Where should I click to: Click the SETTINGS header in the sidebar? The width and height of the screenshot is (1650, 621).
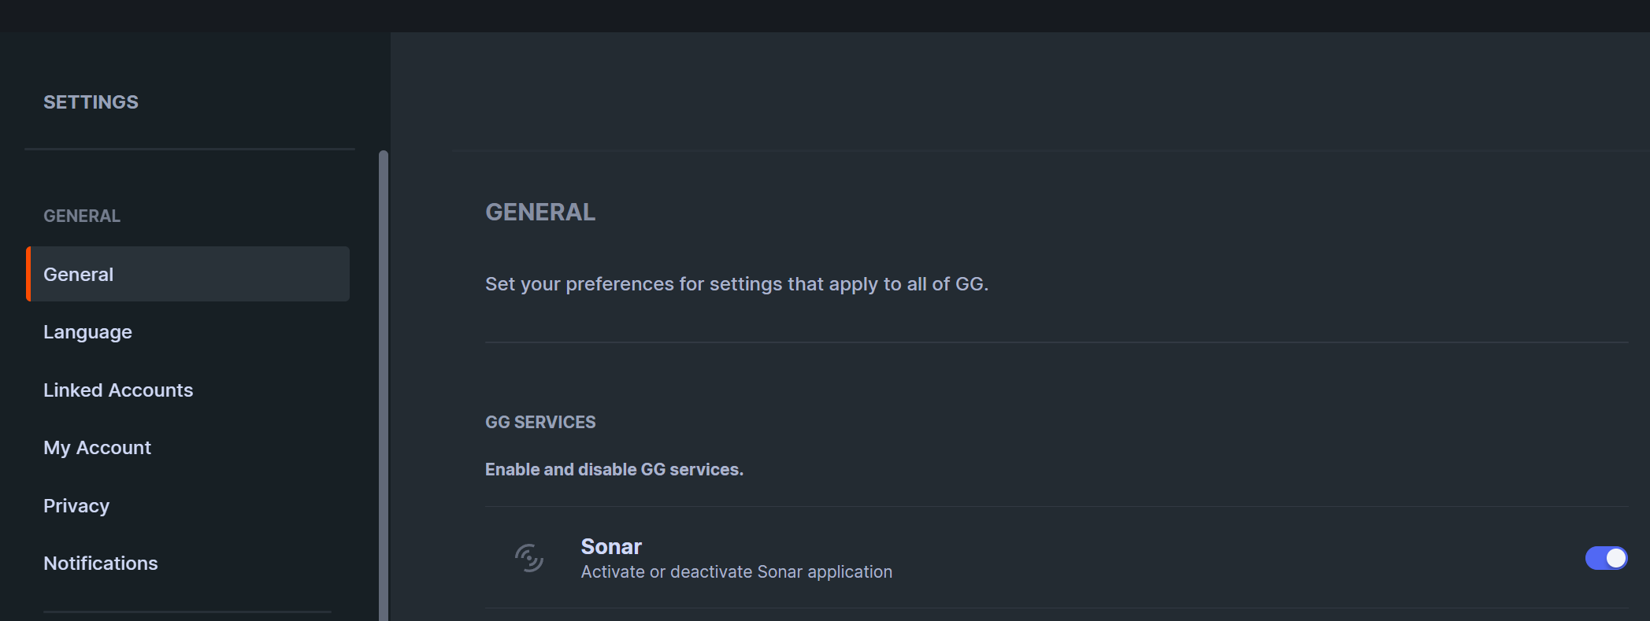coord(91,102)
